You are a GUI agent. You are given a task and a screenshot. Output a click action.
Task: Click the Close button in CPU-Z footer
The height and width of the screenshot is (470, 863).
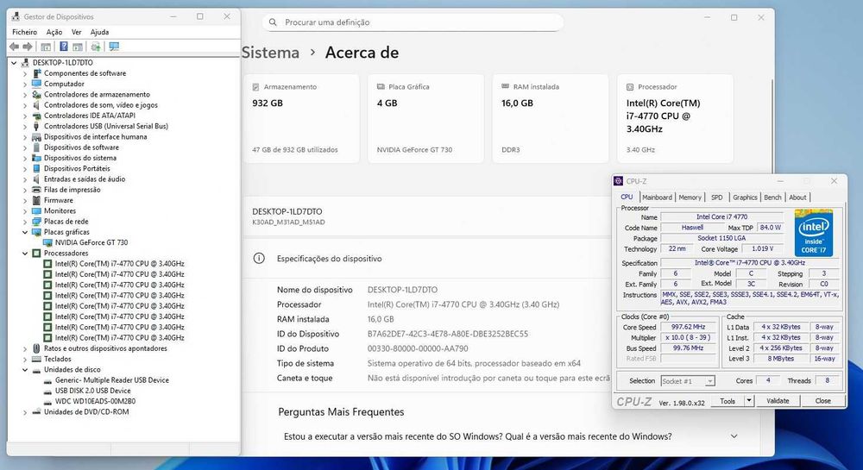[x=822, y=401]
